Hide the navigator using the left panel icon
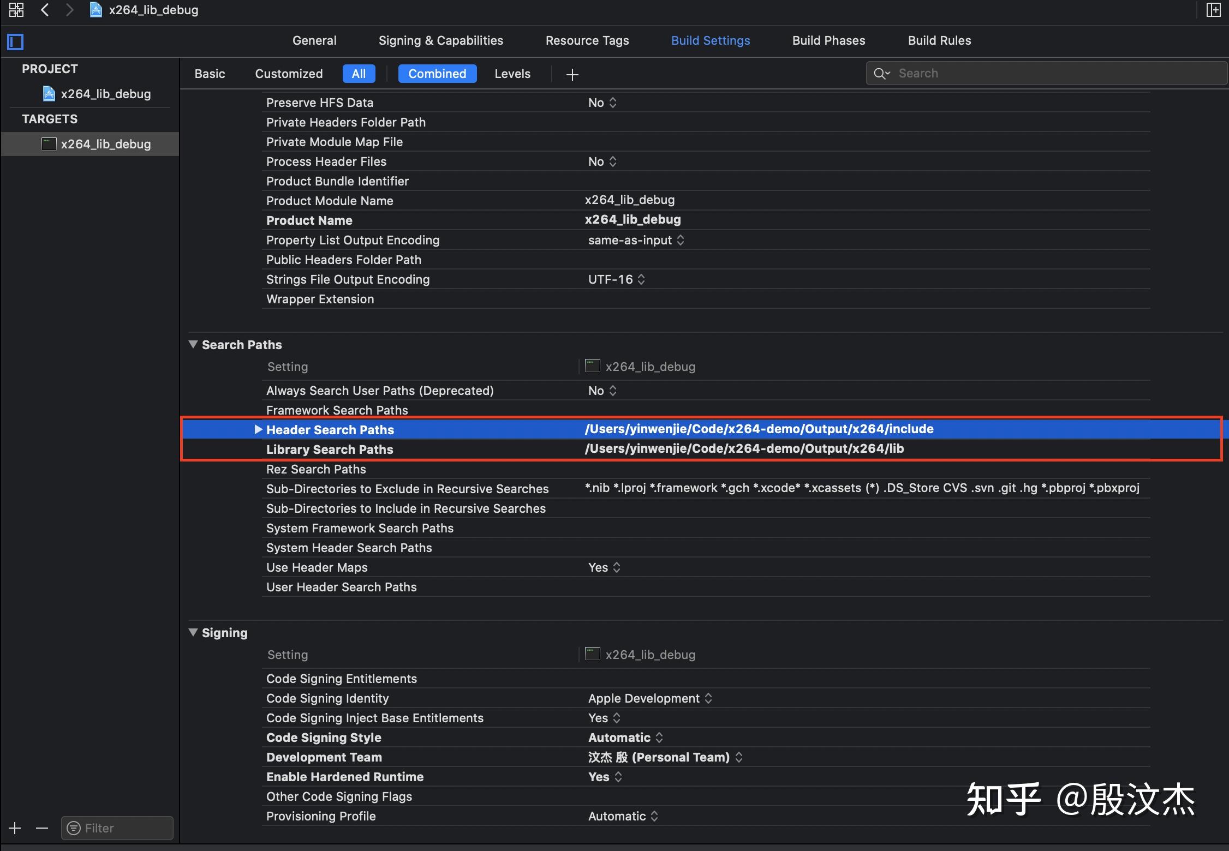This screenshot has width=1229, height=851. click(x=15, y=41)
